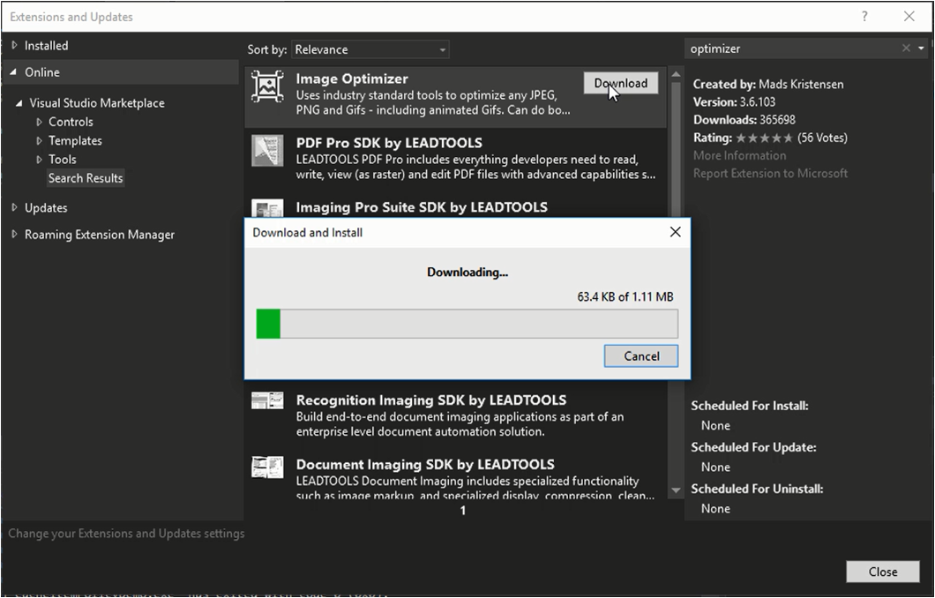Click the Download button for Image Optimizer
This screenshot has height=598, width=935.
coord(621,83)
